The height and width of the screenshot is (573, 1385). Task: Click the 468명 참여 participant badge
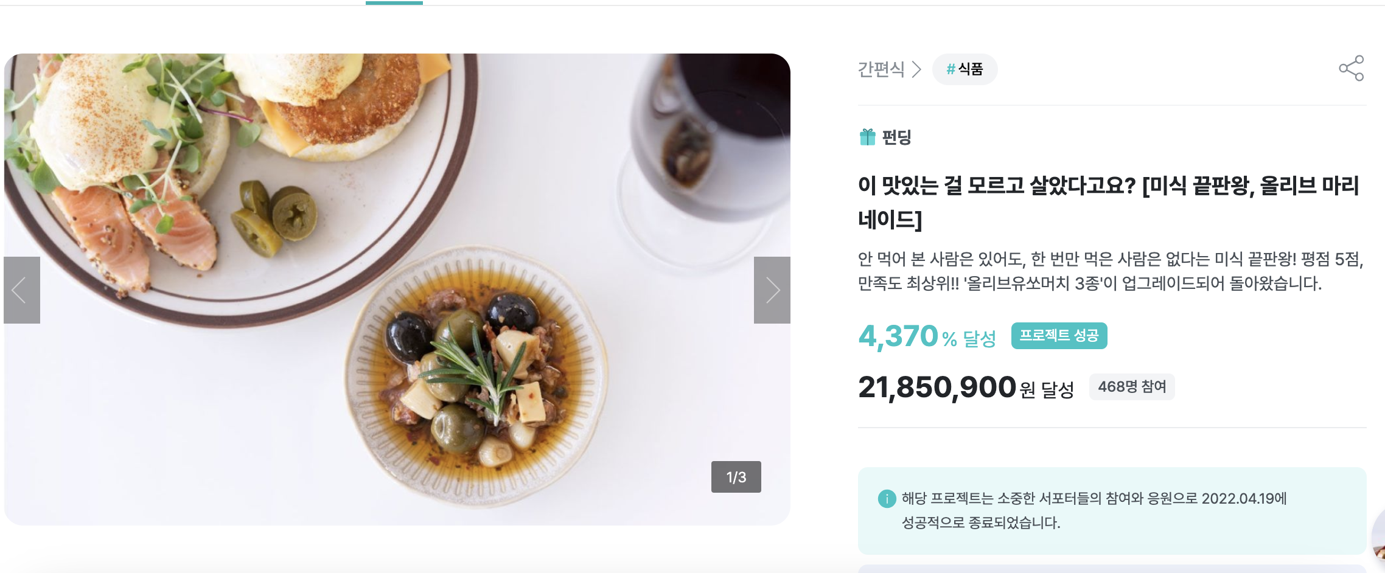point(1132,386)
